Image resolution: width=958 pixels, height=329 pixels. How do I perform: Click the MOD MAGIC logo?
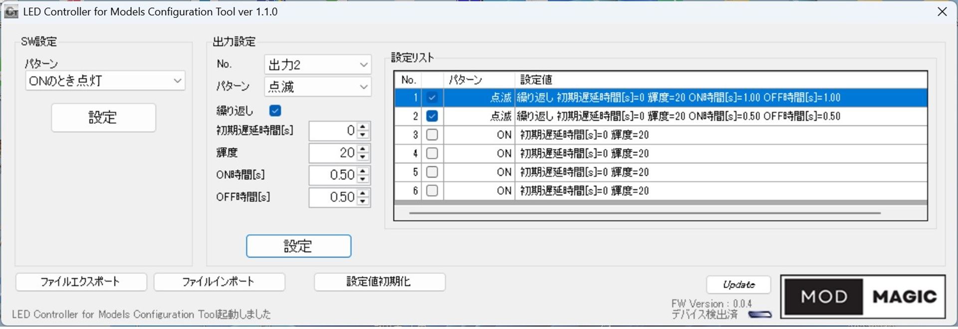point(863,297)
